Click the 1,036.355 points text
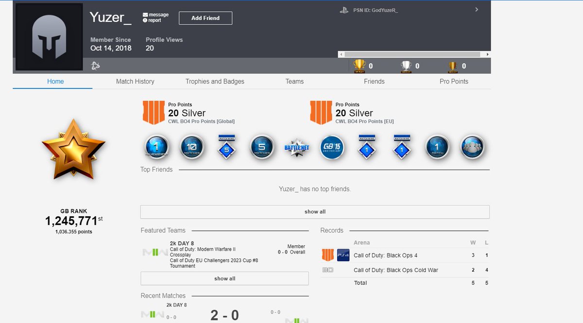 tap(73, 232)
